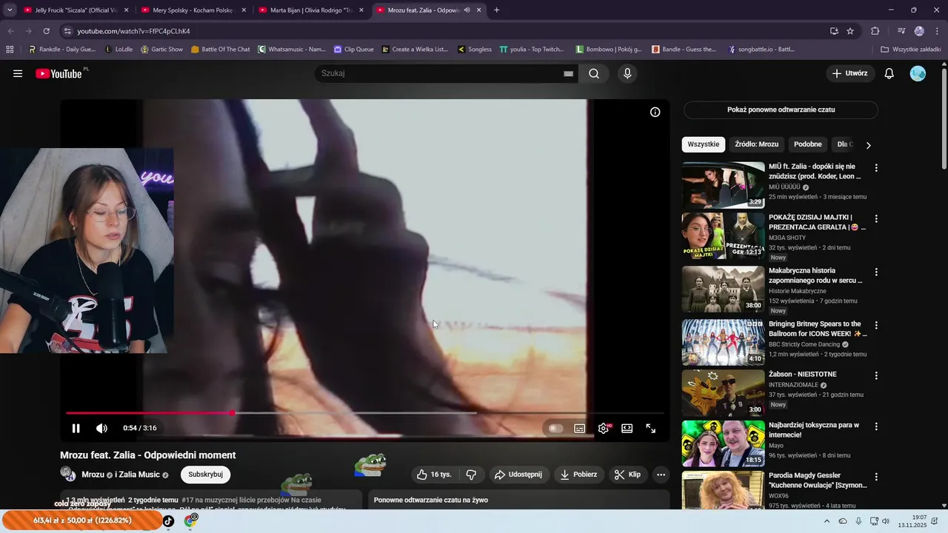
Task: Open options for MIÜ ft. Zalia video
Action: [876, 168]
